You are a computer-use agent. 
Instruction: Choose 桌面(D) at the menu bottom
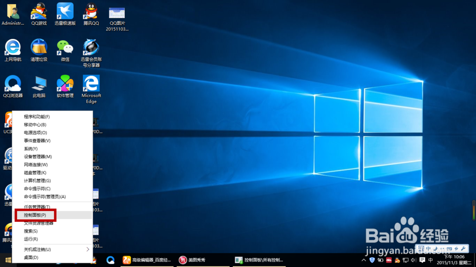coord(52,257)
